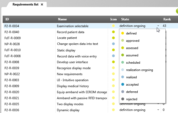178x113 pixels.
Task: Click status icon in Develop user interface row
Action: tap(114, 62)
